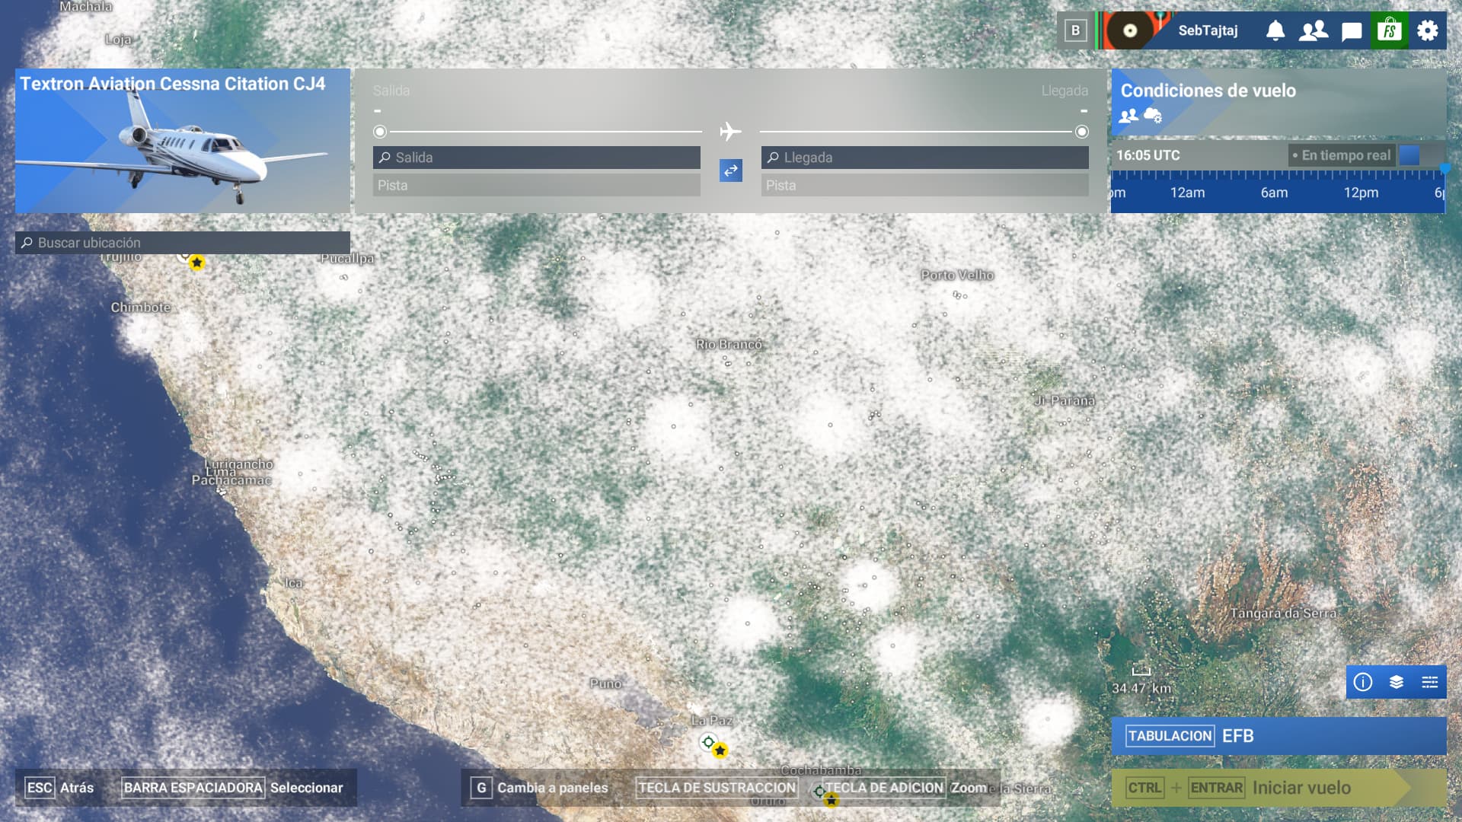Open SebTajtaj profile menu
The image size is (1462, 822).
pos(1208,30)
